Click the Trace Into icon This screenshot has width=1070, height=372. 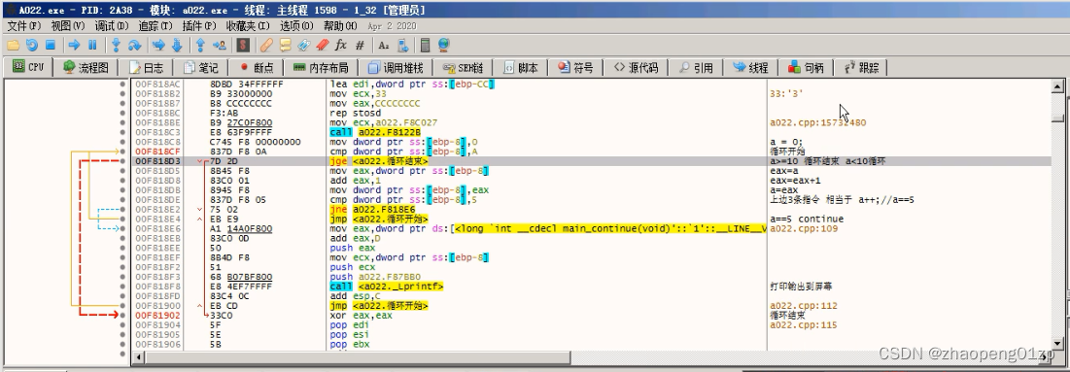click(158, 46)
